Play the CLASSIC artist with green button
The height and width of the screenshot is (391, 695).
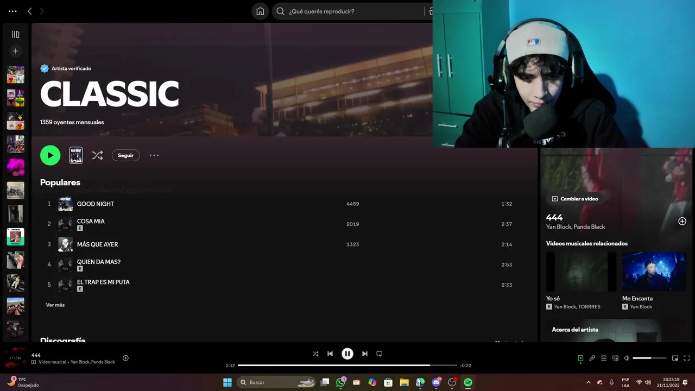coord(50,155)
